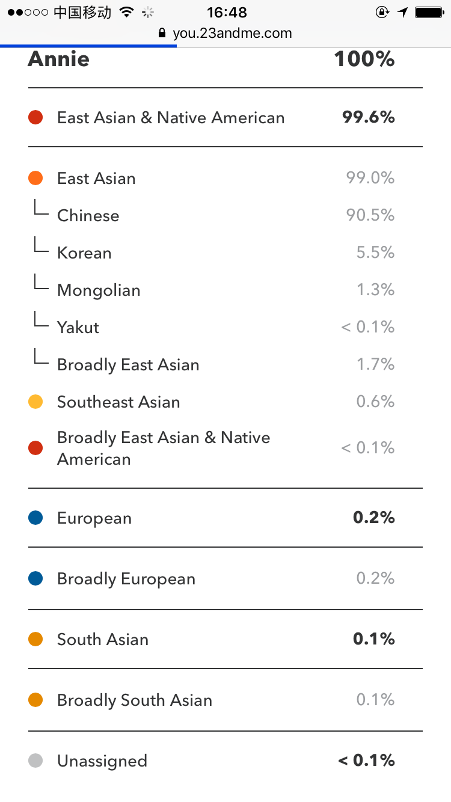Click the red East Asian & Native American dot
The width and height of the screenshot is (451, 802).
pyautogui.click(x=35, y=117)
